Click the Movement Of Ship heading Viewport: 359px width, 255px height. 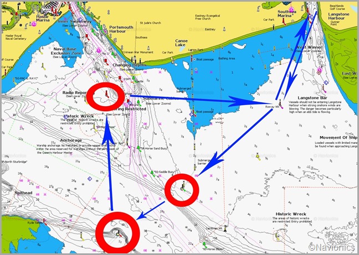click(x=339, y=138)
